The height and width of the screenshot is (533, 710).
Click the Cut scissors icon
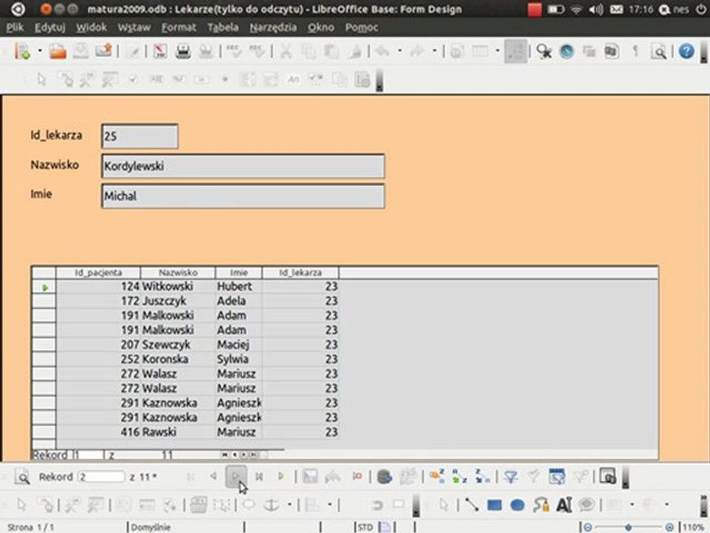pos(285,51)
